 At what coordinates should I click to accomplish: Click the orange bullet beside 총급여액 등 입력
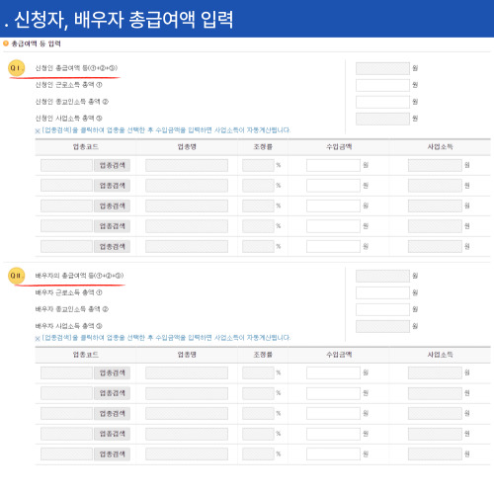click(6, 43)
